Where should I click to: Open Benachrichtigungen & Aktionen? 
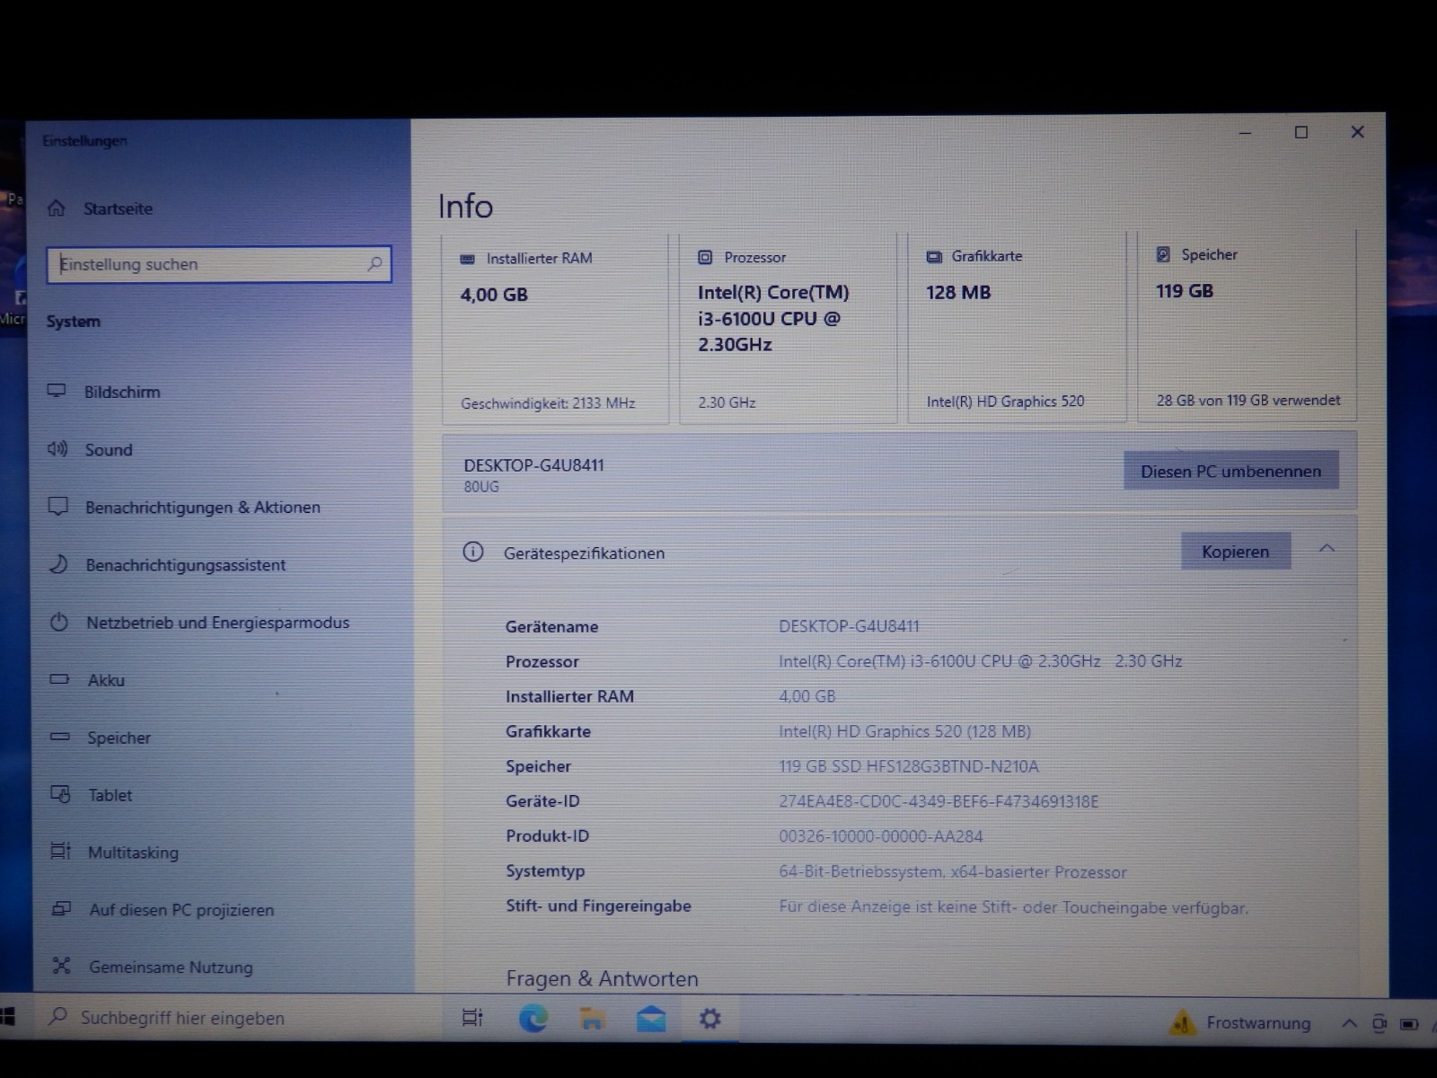202,507
